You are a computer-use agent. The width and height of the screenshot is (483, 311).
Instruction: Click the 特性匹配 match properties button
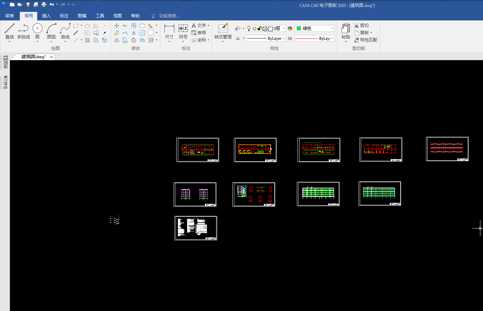[x=366, y=40]
